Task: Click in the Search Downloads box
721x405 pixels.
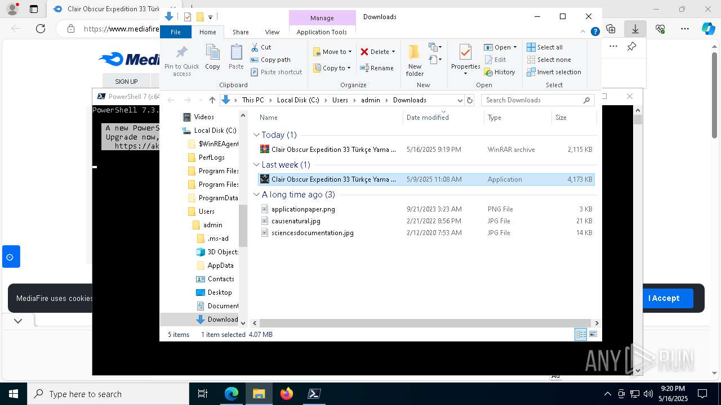Action: coord(532,100)
